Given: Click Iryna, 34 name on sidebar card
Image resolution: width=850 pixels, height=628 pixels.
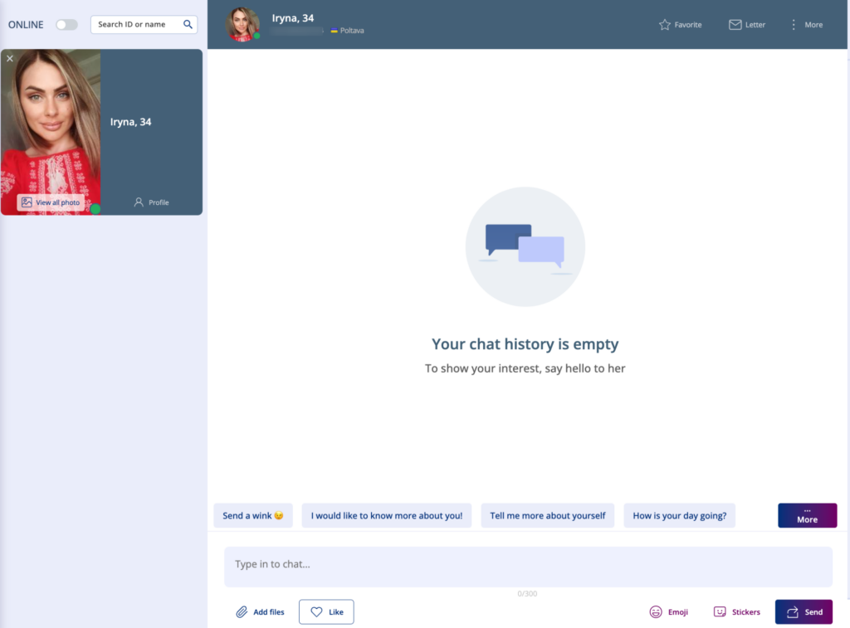Looking at the screenshot, I should coord(130,122).
